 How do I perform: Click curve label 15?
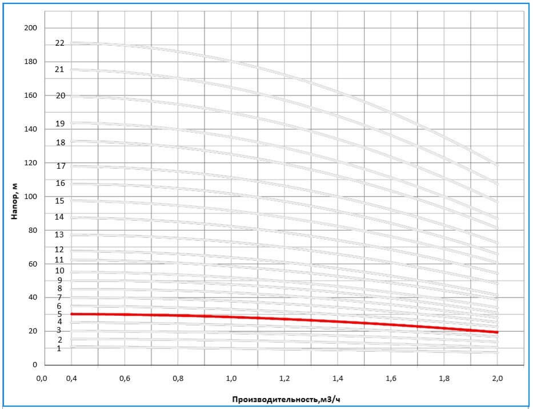click(60, 201)
